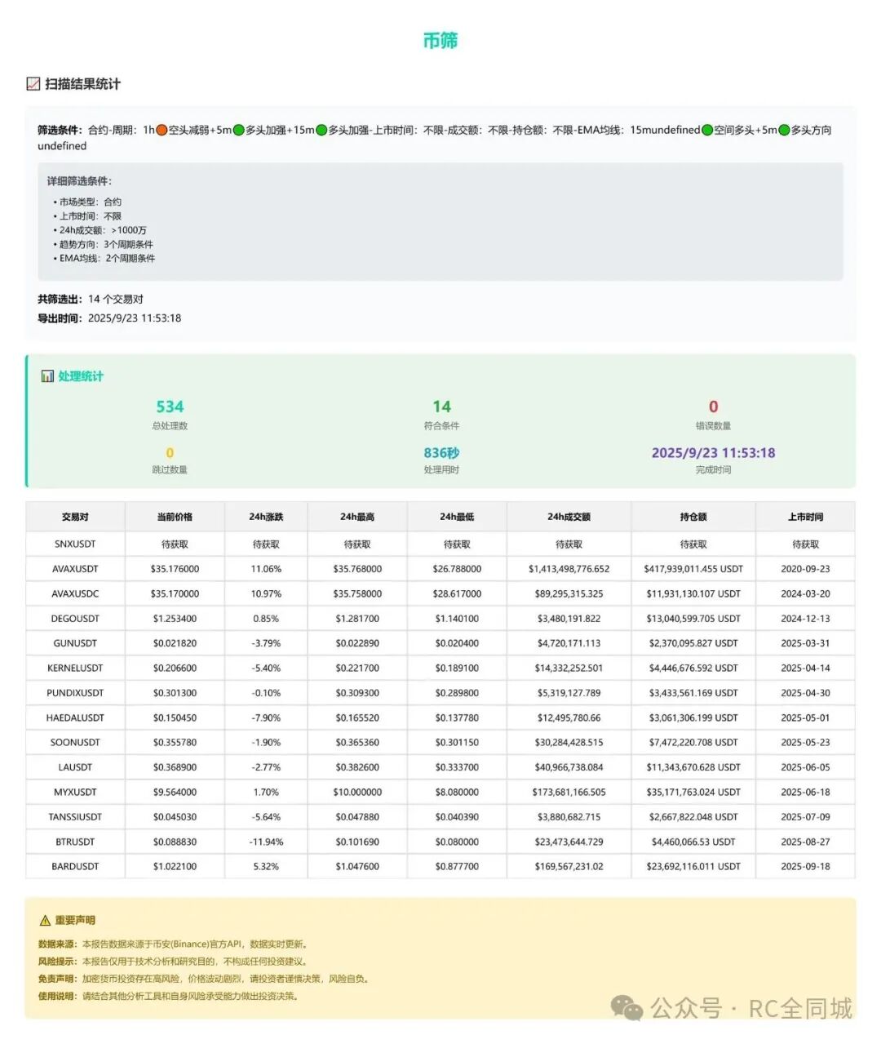Select the 当前价格 column header
881x1044 pixels.
[175, 518]
